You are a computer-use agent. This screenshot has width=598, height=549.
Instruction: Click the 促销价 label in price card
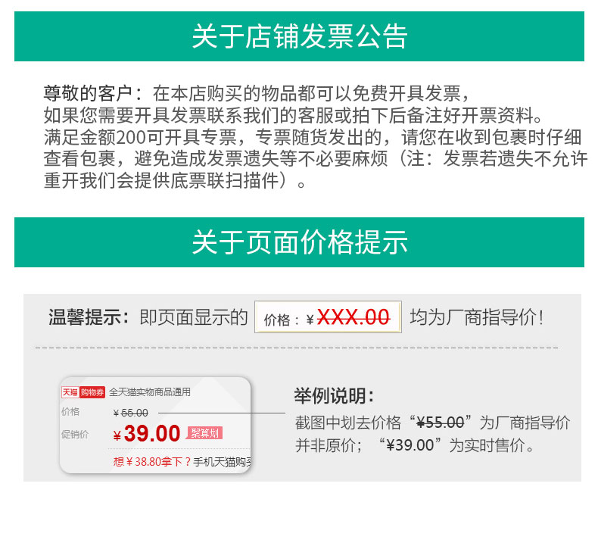75,434
